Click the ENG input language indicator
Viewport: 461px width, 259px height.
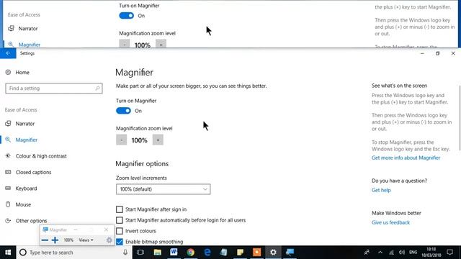(x=413, y=253)
